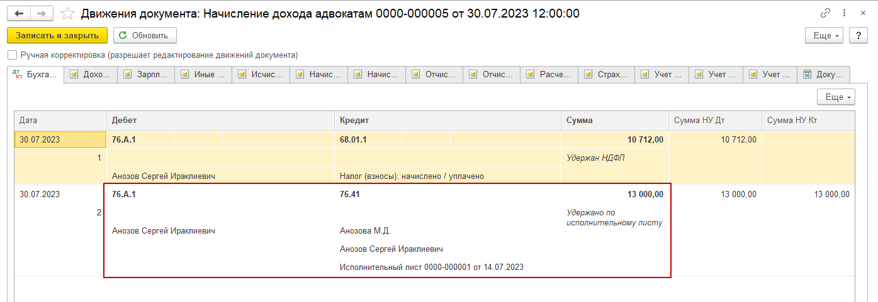The width and height of the screenshot is (878, 302).
Task: Open the Расче... tab
Action: click(x=549, y=75)
